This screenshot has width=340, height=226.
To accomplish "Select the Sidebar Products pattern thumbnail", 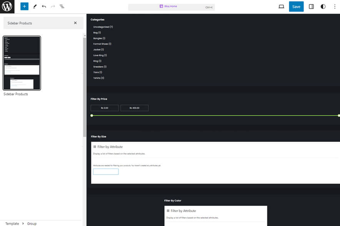I will [x=22, y=63].
